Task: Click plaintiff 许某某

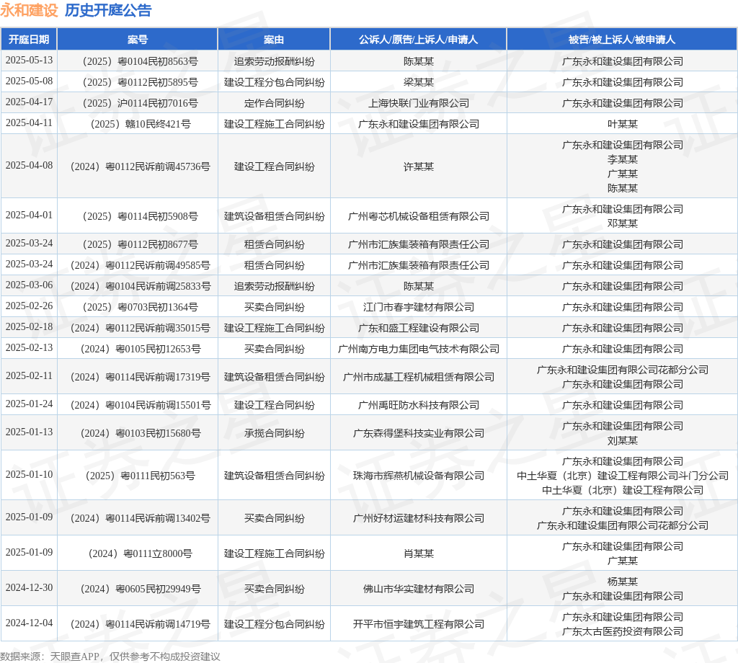Action: click(x=419, y=166)
